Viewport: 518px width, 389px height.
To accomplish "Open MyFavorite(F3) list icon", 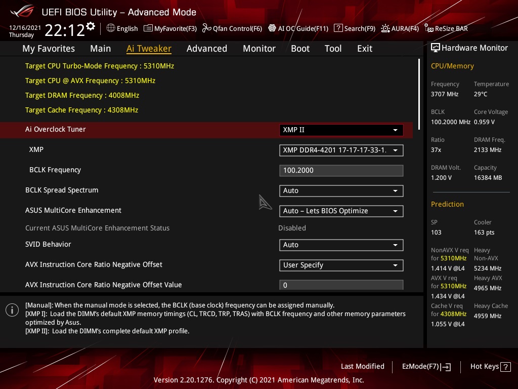I will pyautogui.click(x=148, y=28).
